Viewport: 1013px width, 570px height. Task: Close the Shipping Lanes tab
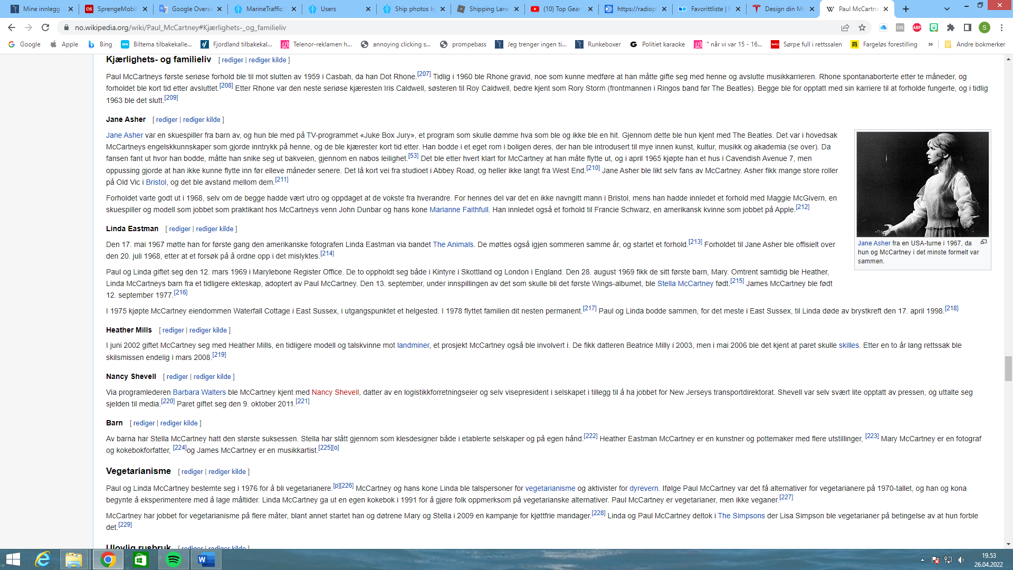tap(516, 9)
